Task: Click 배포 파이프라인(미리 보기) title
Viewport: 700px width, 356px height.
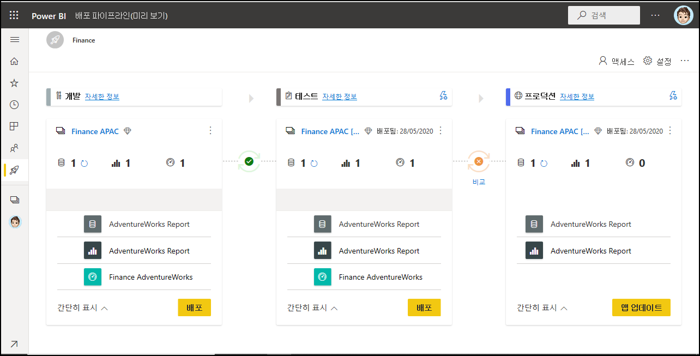Action: pos(121,16)
